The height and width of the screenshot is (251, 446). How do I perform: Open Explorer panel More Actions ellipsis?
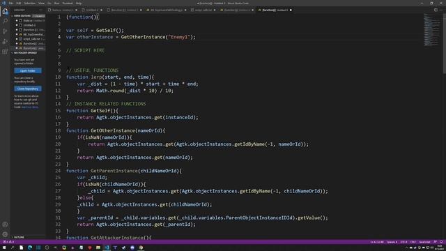point(40,10)
